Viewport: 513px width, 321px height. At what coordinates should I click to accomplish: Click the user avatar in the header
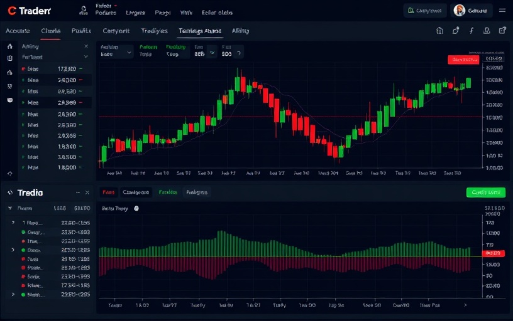coord(460,11)
